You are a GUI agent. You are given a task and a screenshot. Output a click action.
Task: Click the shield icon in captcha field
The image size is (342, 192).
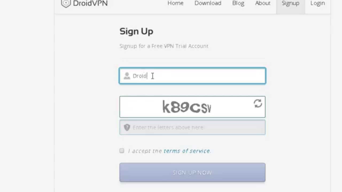127,127
